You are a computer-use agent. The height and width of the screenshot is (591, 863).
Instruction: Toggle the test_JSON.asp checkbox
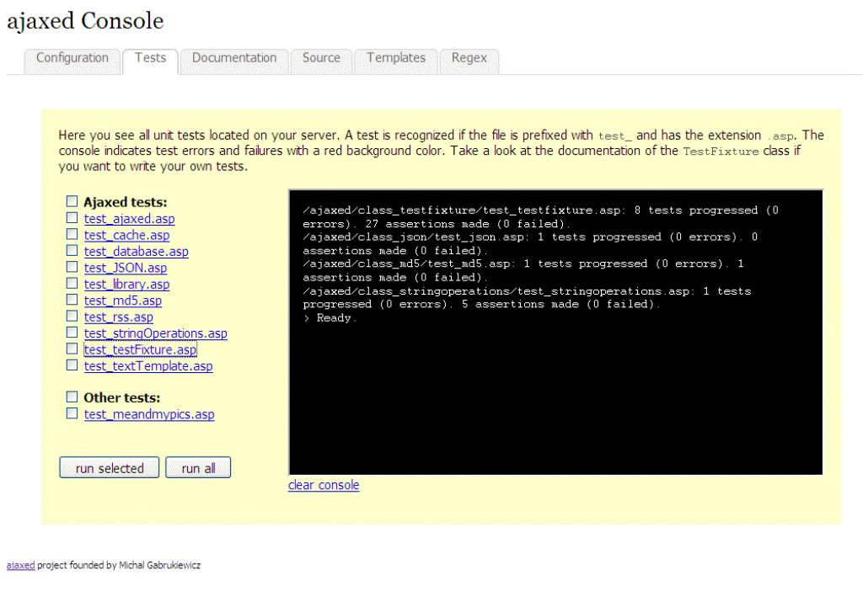click(x=72, y=267)
